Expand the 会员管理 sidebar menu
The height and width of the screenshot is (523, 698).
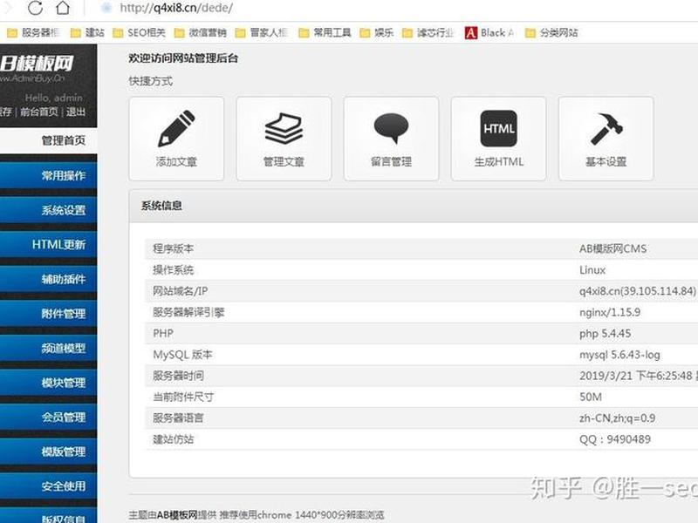[49, 418]
